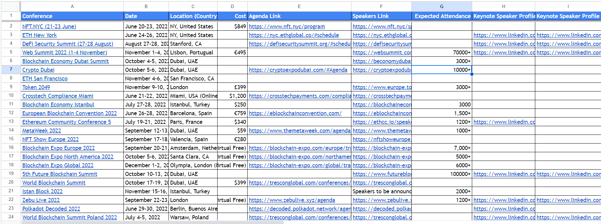
Task: Select row 7 header
Action: click(11, 69)
